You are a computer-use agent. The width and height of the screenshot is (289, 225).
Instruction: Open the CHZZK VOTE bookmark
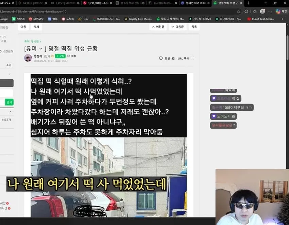point(228,19)
